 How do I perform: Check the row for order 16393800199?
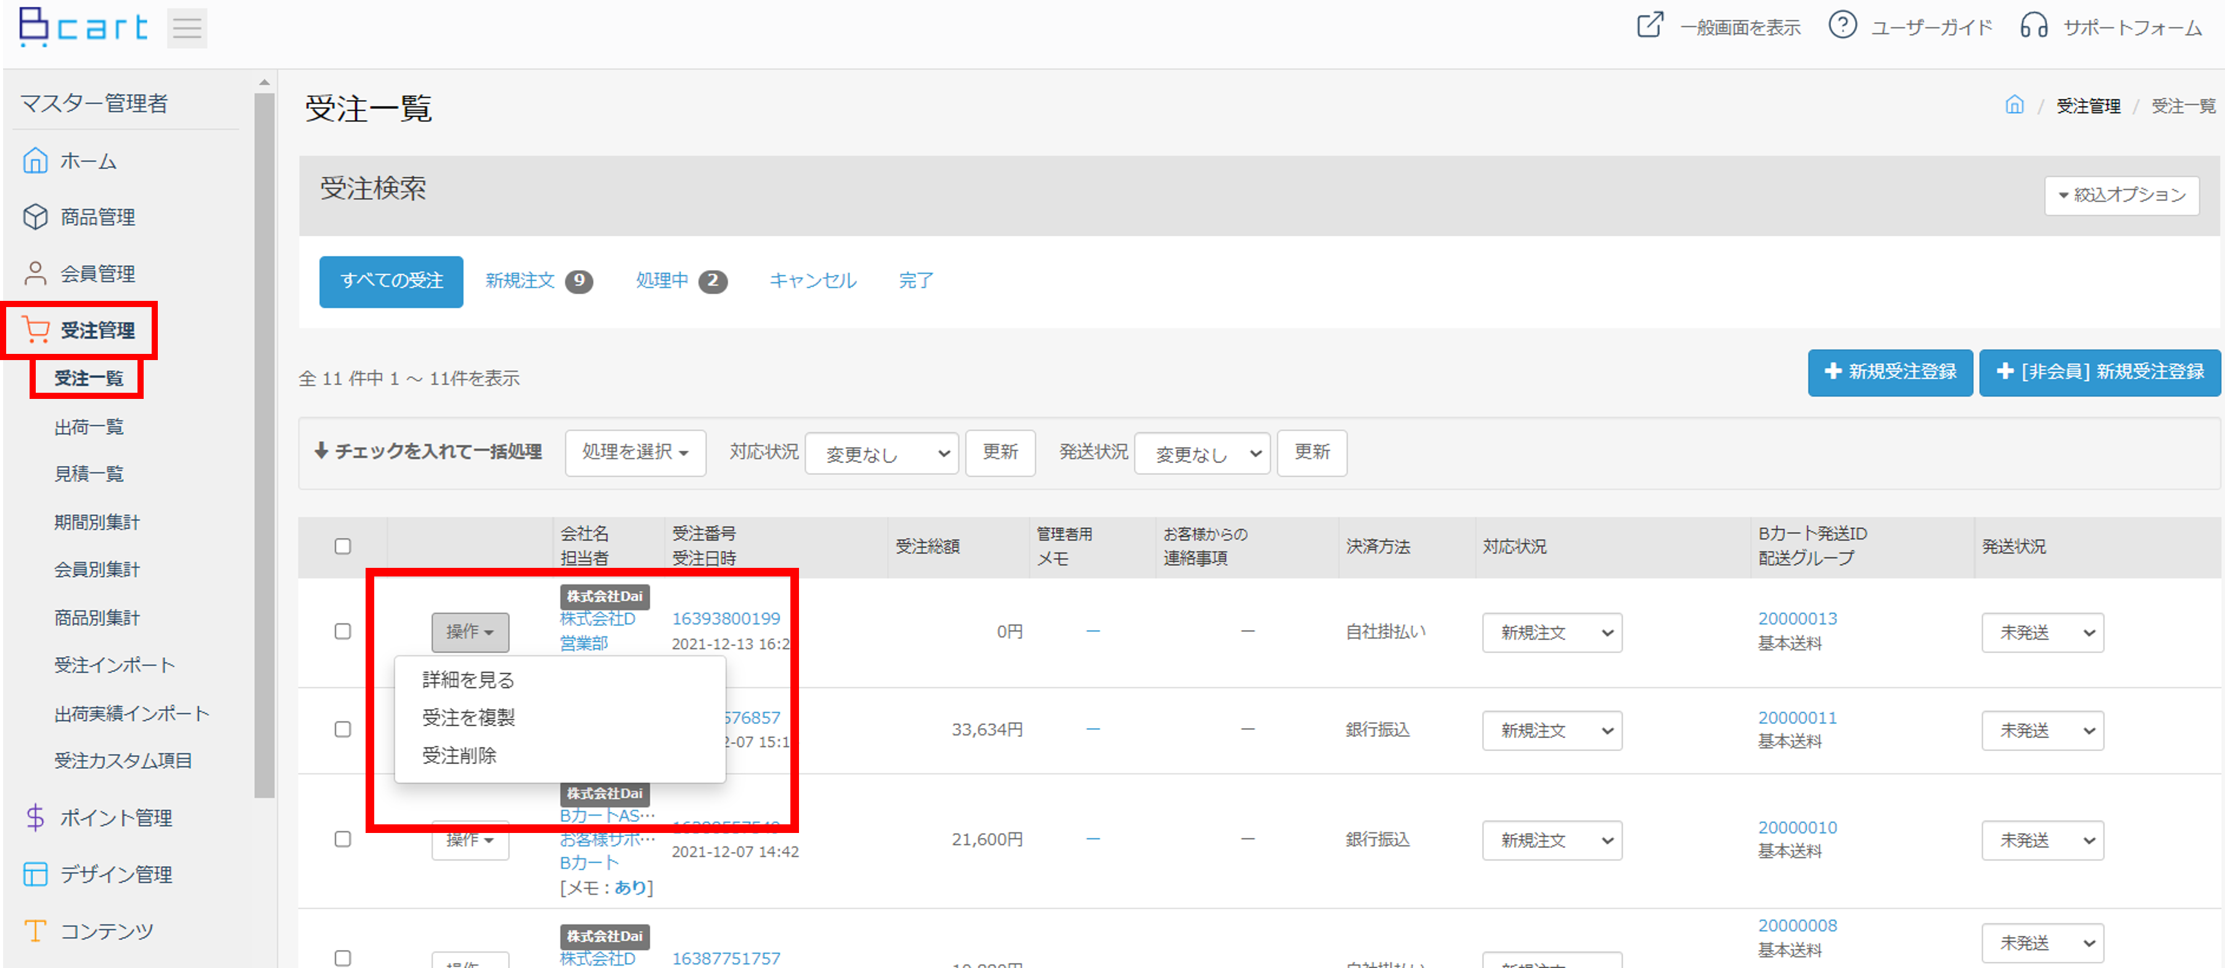pos(343,631)
